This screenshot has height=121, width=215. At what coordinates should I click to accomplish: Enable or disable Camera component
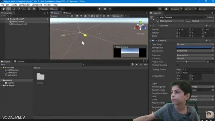(x=156, y=41)
